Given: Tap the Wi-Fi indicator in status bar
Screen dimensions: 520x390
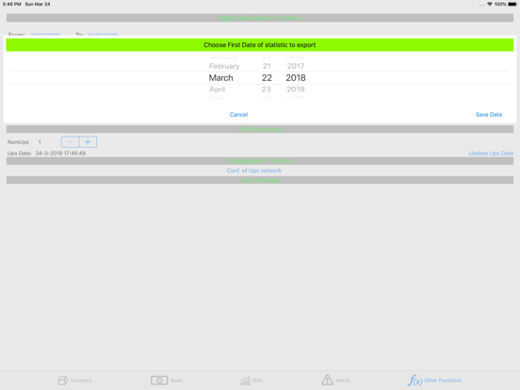Looking at the screenshot, I should click(x=490, y=4).
